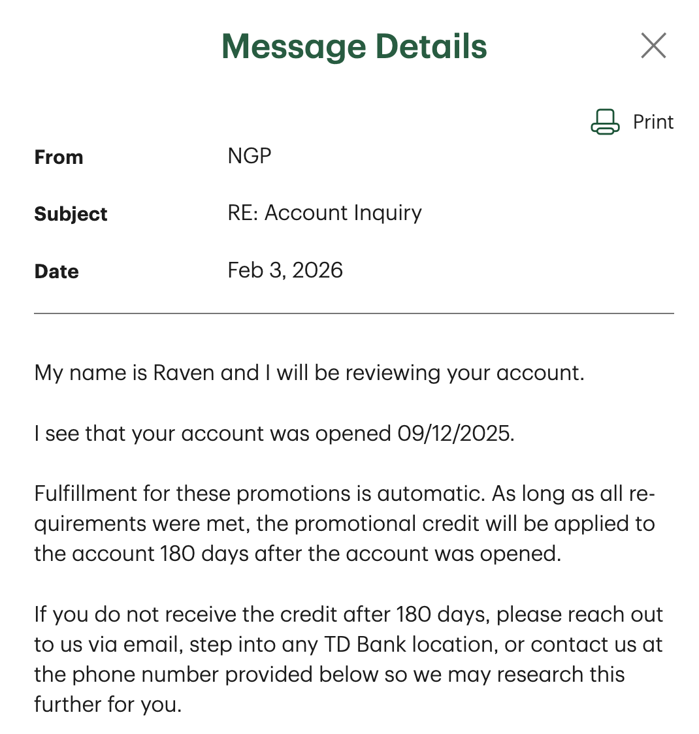The height and width of the screenshot is (734, 699).
Task: Click the Date field label
Action: (x=56, y=272)
